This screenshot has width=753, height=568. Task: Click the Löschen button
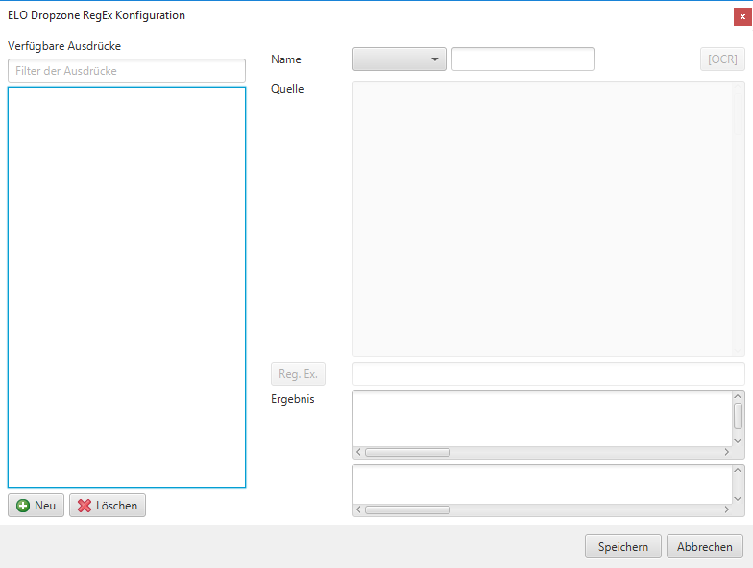[108, 505]
